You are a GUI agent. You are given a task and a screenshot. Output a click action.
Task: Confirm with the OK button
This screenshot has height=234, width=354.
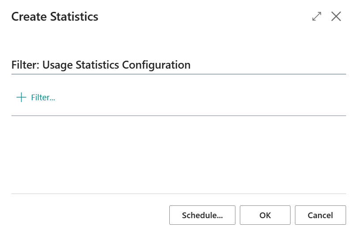[x=265, y=215]
